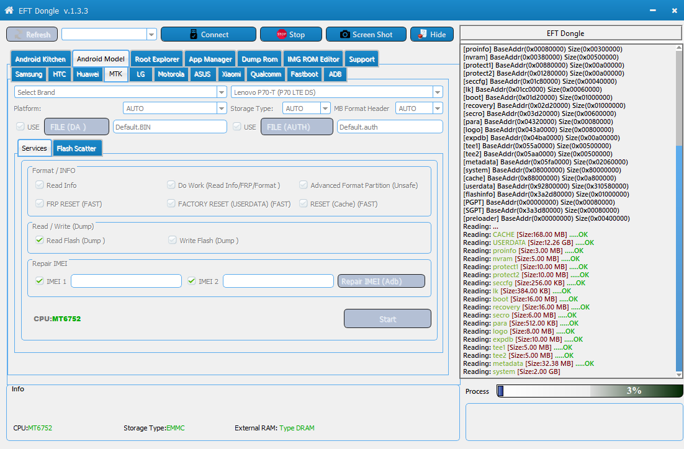
Task: Toggle Write Flash (Dump) checkbox
Action: coord(173,240)
